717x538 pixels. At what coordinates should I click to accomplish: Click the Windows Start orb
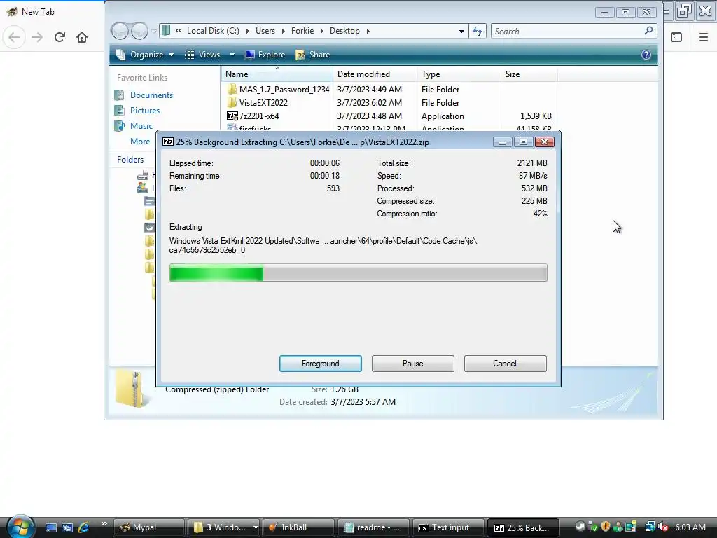20,527
